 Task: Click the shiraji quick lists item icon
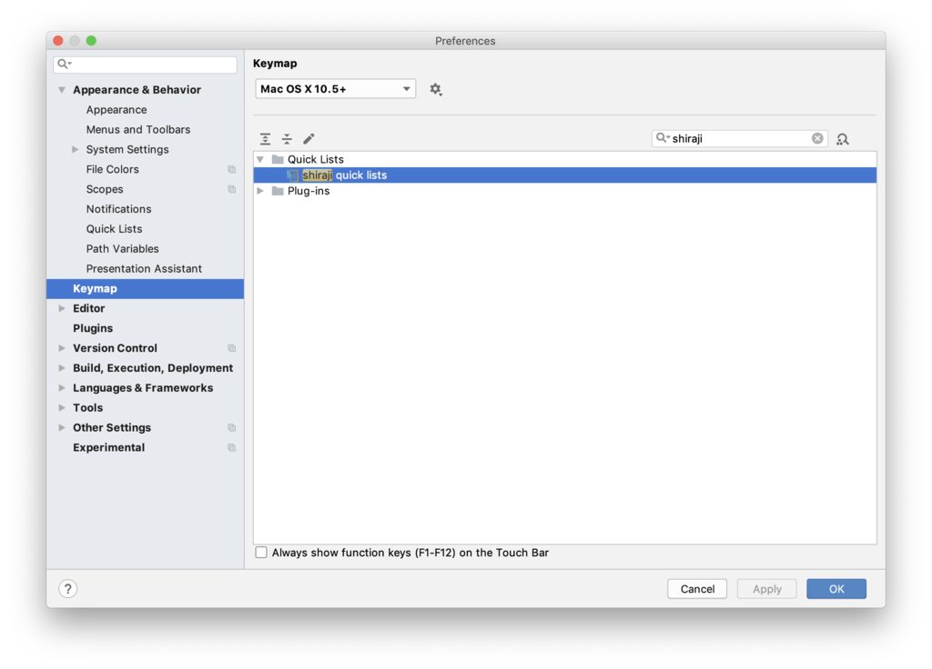click(292, 175)
